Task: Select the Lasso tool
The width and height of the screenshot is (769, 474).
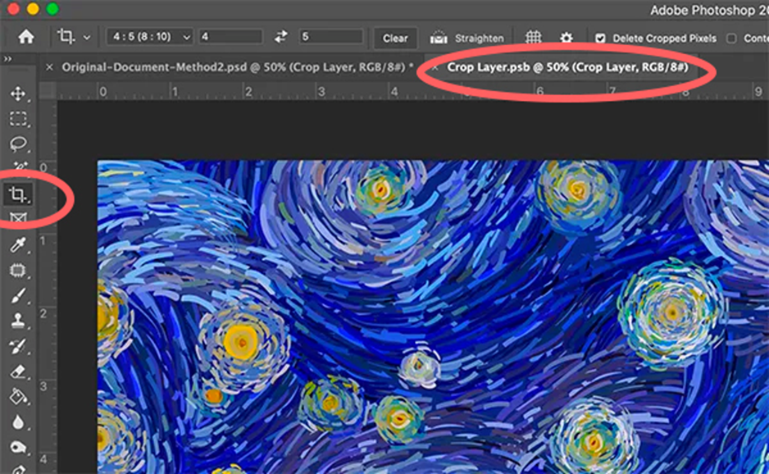Action: coord(18,144)
